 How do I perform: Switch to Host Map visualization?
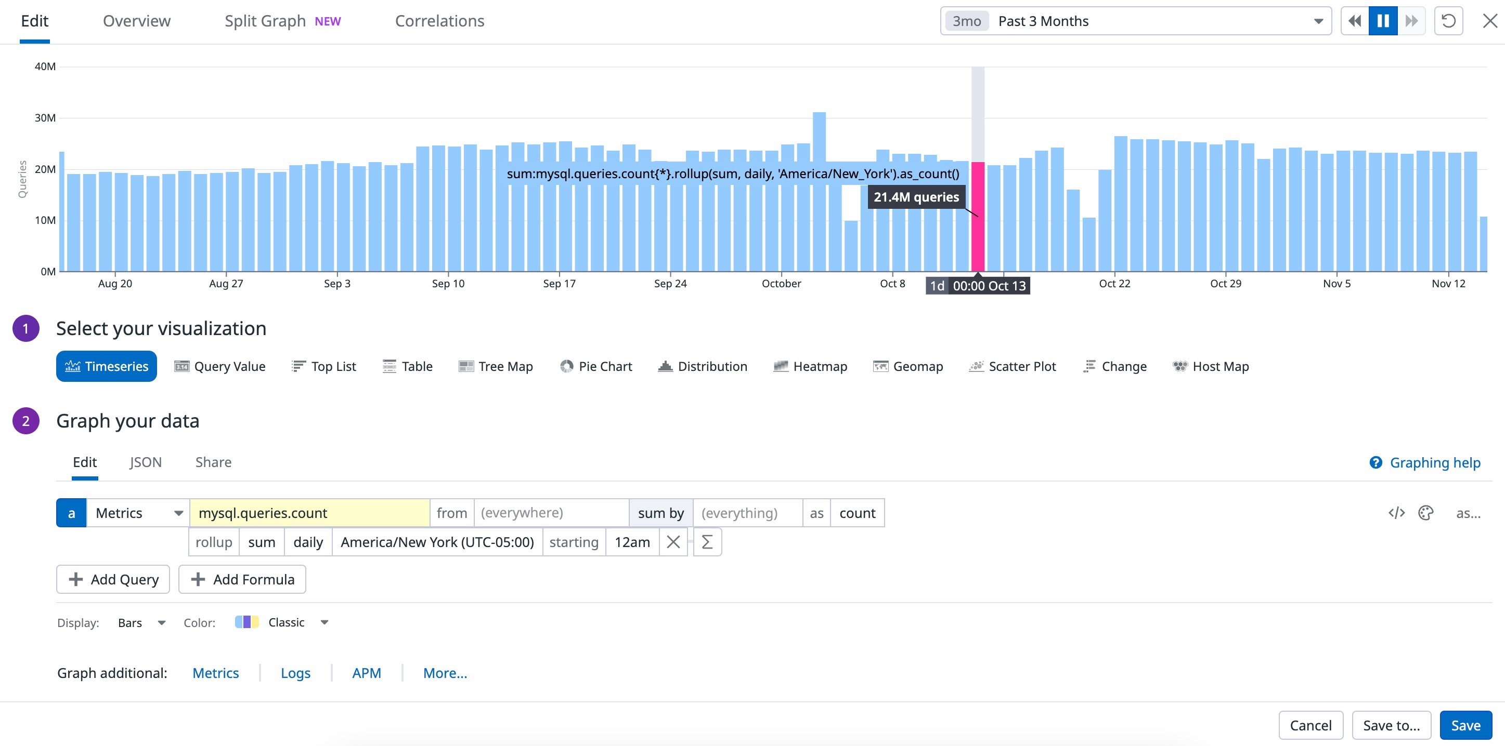1211,367
